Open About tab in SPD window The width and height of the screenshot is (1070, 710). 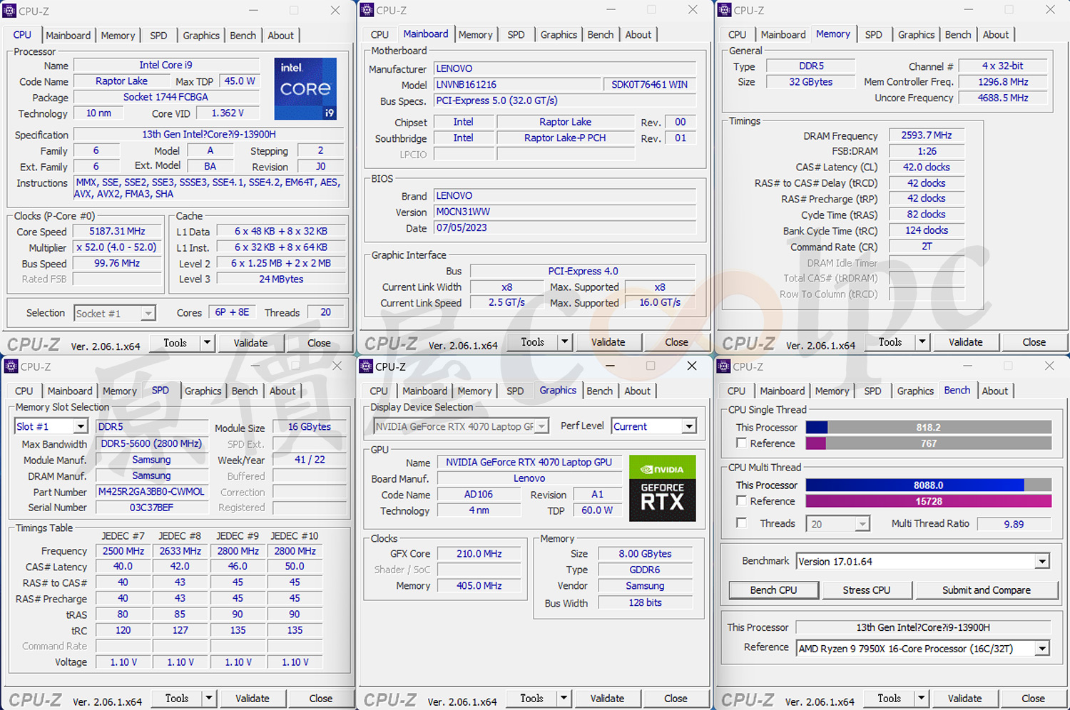pos(282,391)
